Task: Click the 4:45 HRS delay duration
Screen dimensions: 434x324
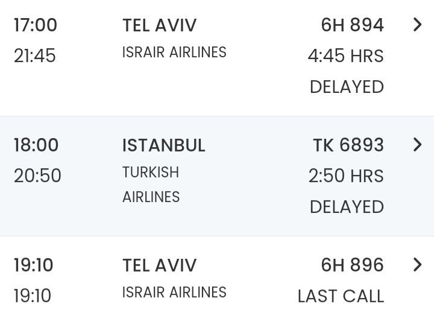Action: pos(345,56)
